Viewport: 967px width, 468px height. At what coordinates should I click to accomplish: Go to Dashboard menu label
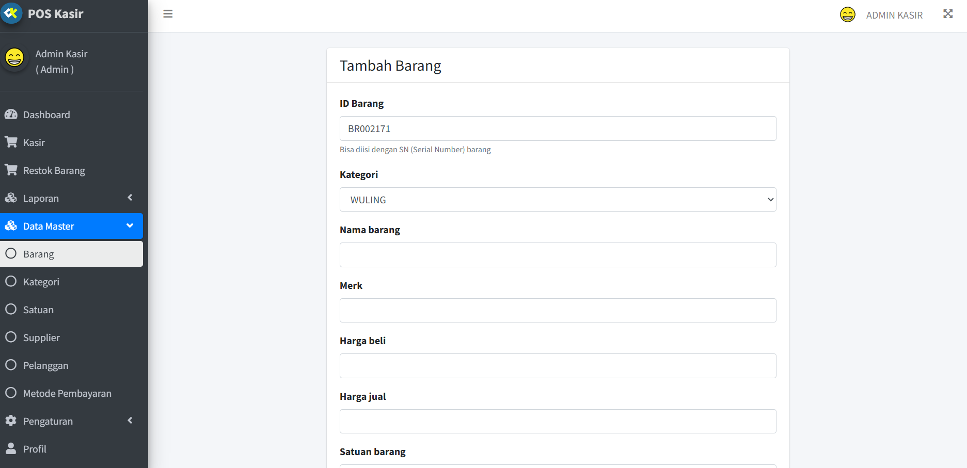tap(46, 115)
